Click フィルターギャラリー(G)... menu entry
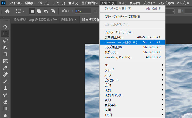Viewport: 192px width, 118px height. tap(119, 32)
